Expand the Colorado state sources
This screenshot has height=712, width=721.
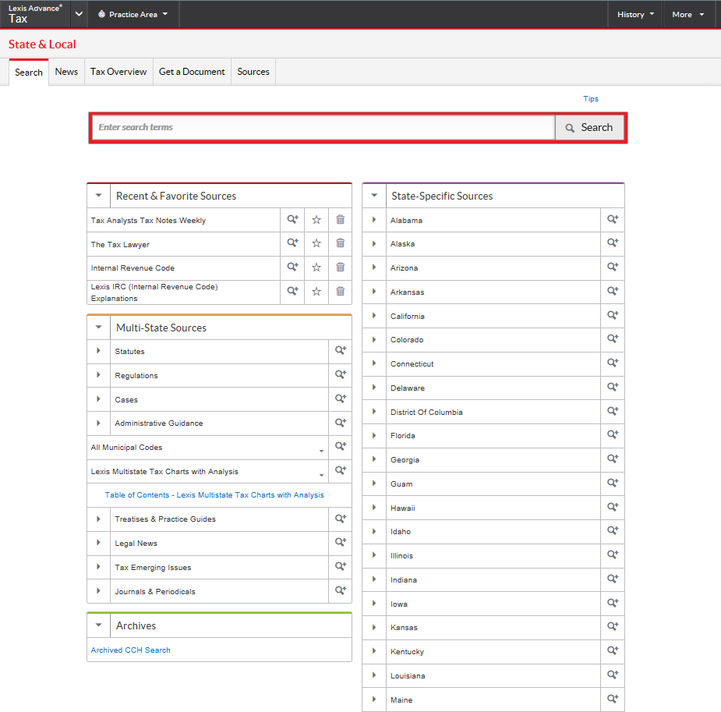pyautogui.click(x=374, y=340)
